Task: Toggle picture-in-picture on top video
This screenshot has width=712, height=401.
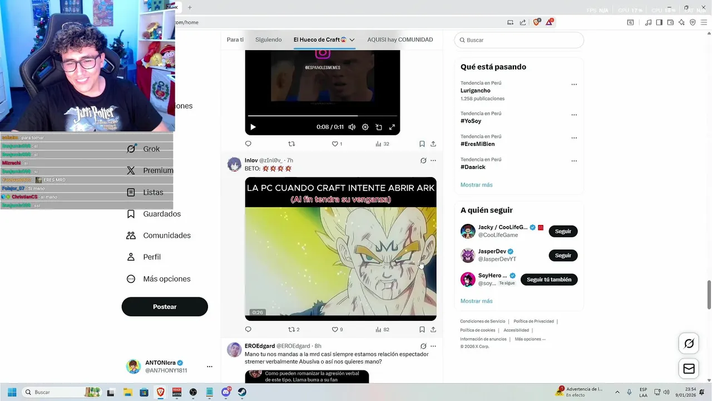Action: click(x=379, y=127)
